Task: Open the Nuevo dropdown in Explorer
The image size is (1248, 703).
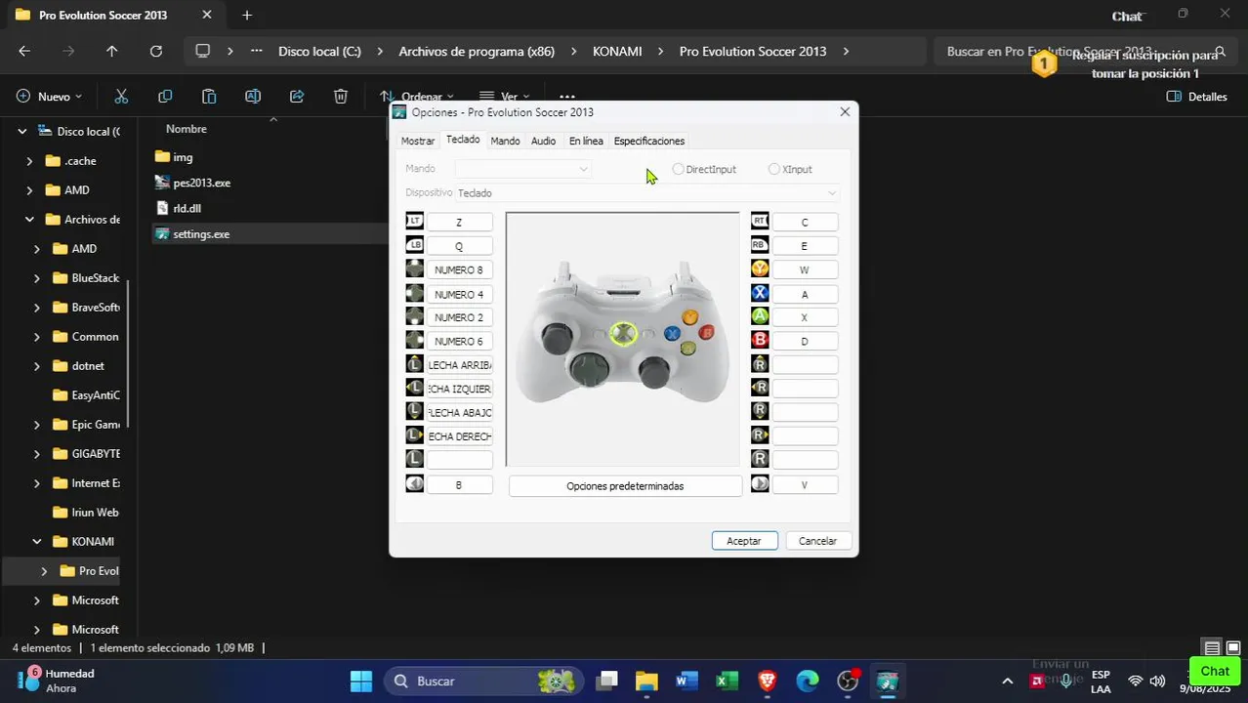Action: pyautogui.click(x=49, y=97)
